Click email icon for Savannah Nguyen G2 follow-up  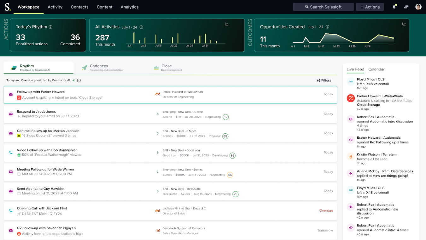11,231
